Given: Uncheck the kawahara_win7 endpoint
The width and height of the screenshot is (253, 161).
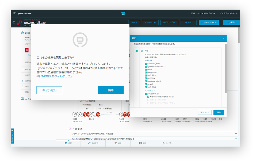Looking at the screenshot, I should (145, 64).
